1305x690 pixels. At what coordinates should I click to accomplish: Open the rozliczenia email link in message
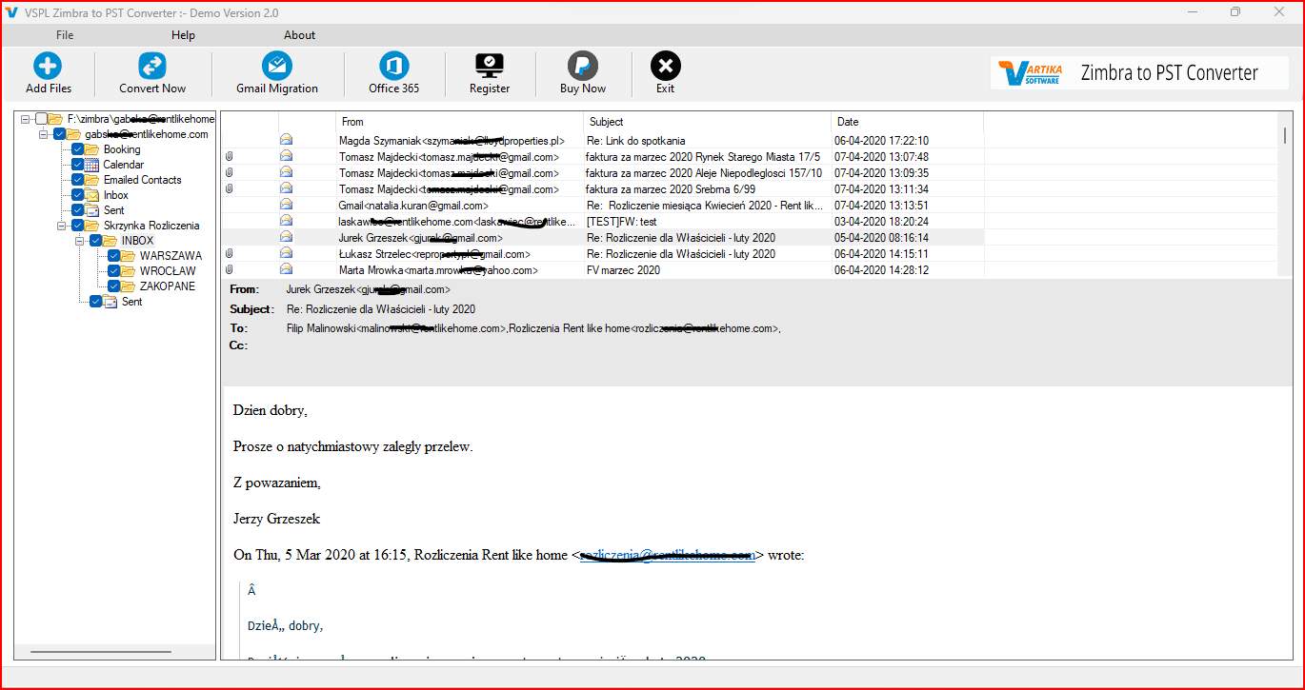click(x=668, y=555)
